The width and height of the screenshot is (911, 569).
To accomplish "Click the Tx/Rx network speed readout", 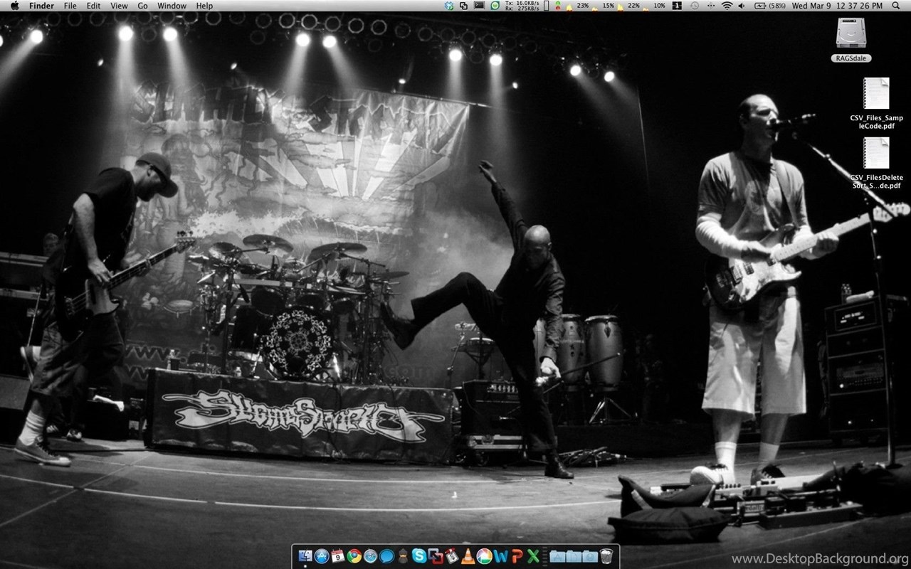I will 522,6.
